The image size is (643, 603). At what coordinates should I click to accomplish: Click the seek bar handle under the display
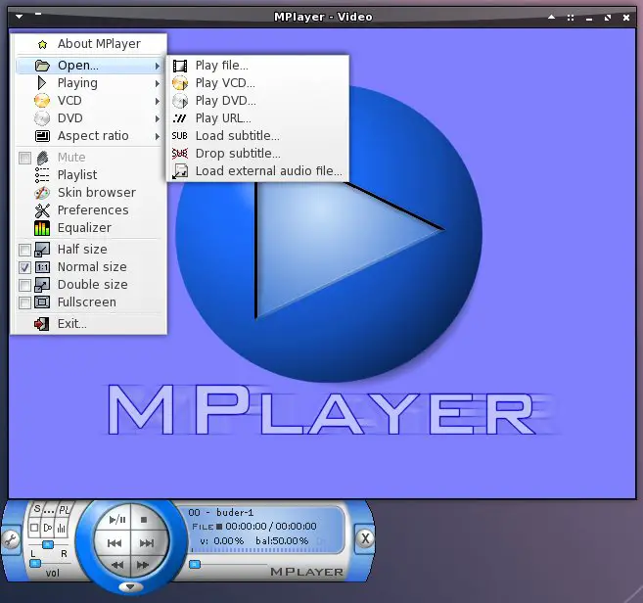pos(195,565)
